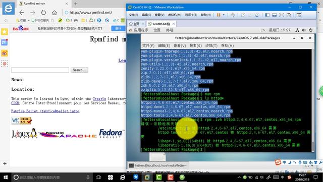The image size is (323, 182).
Task: Toggle VMware thumbnail bar view
Action: pos(274,15)
